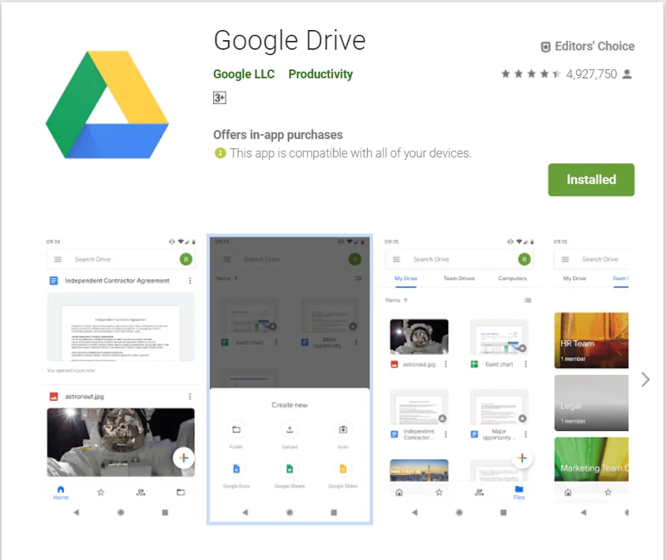Click the Editors' Choice badge icon

(x=545, y=47)
